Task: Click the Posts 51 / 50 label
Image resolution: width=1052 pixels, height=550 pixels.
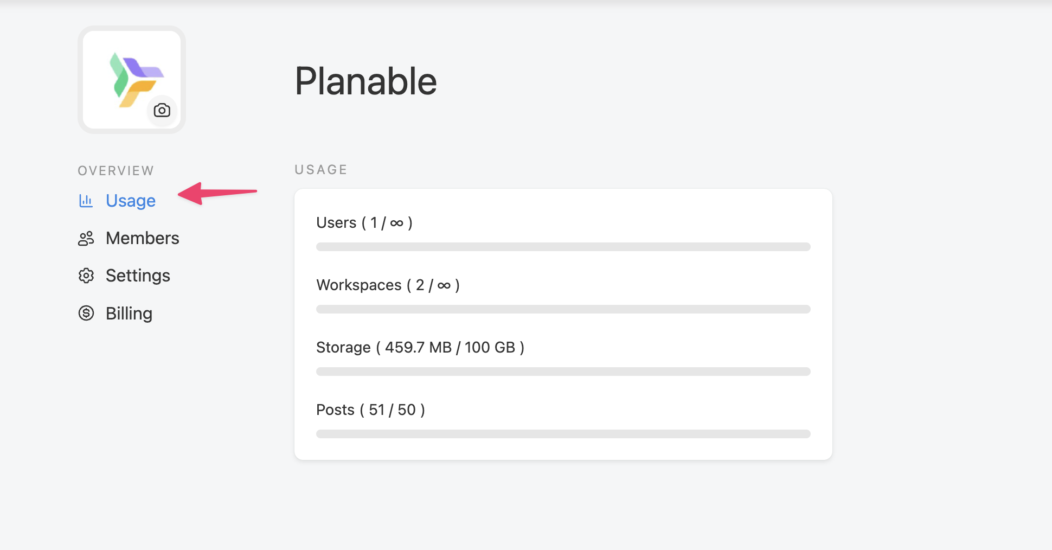Action: (370, 410)
